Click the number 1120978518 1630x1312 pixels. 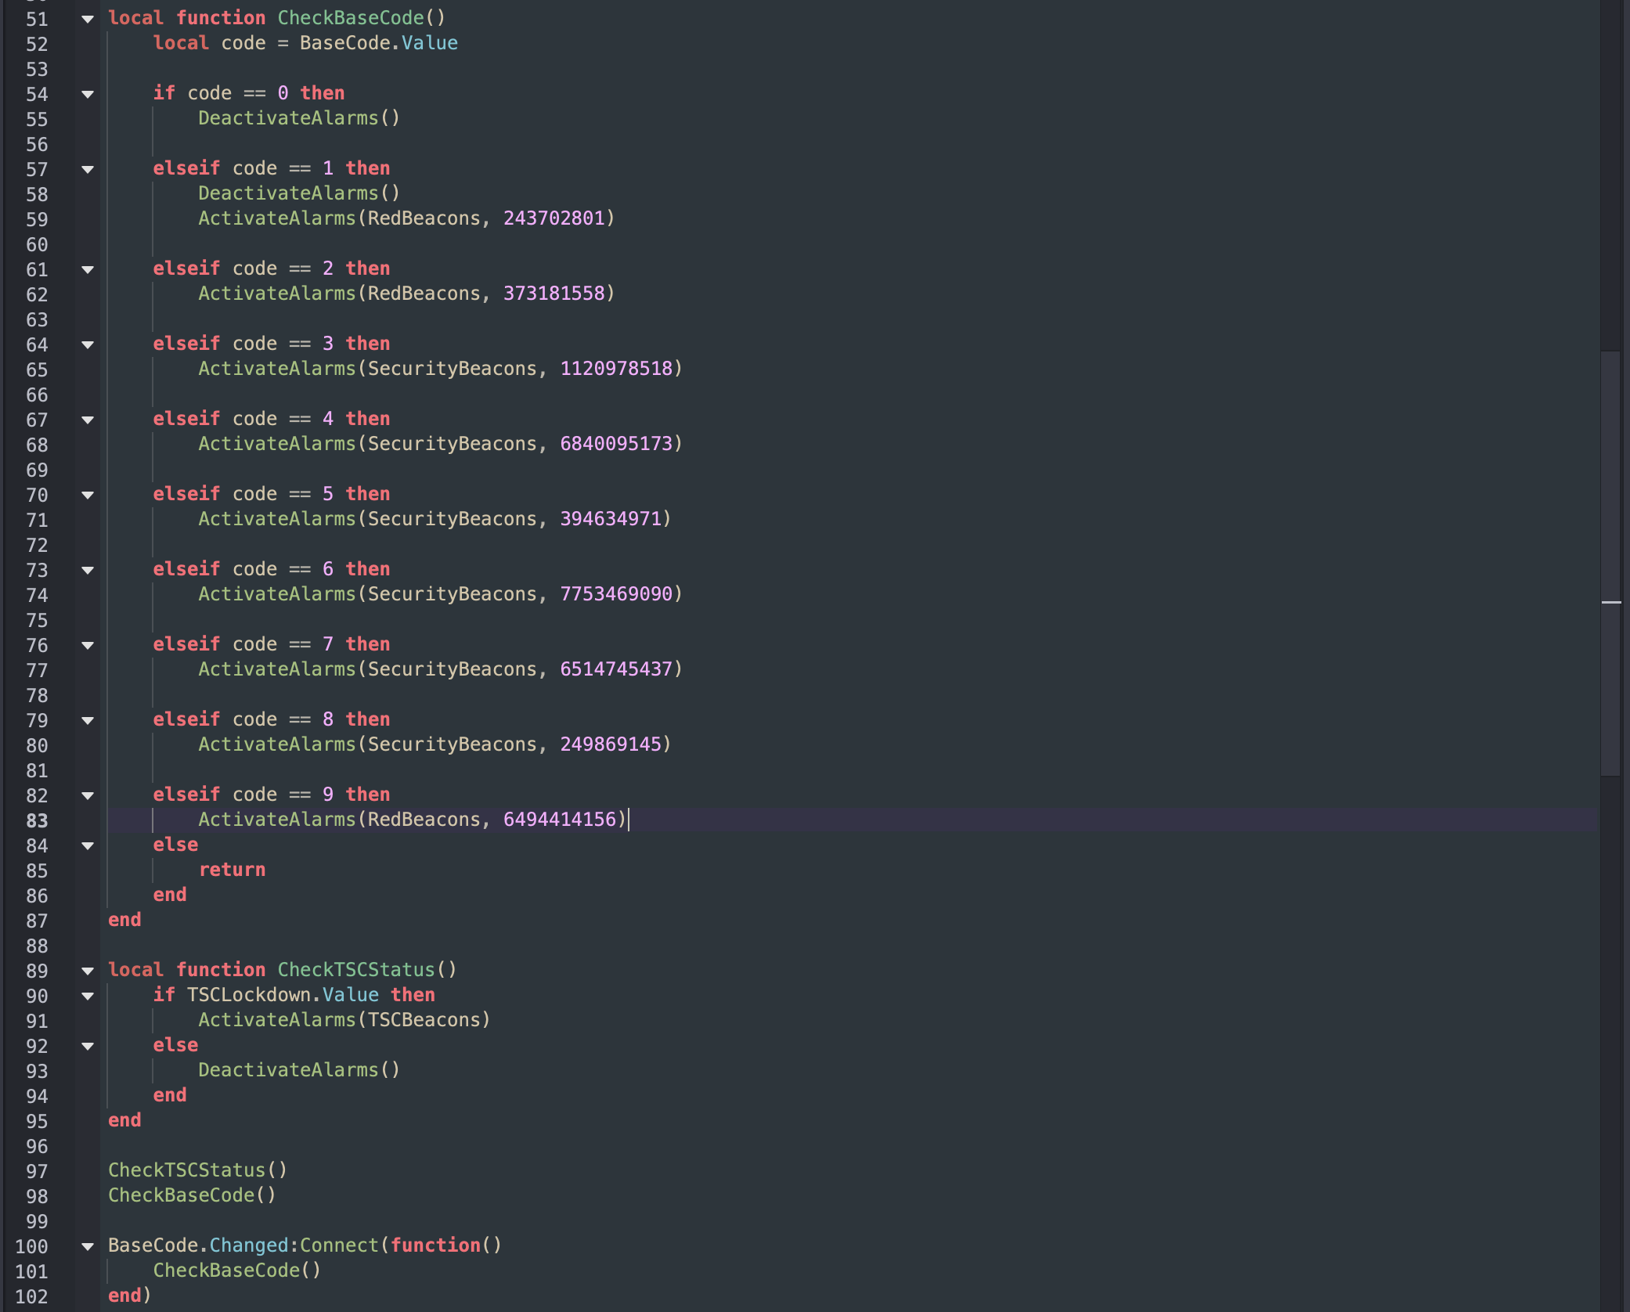pyautogui.click(x=617, y=368)
